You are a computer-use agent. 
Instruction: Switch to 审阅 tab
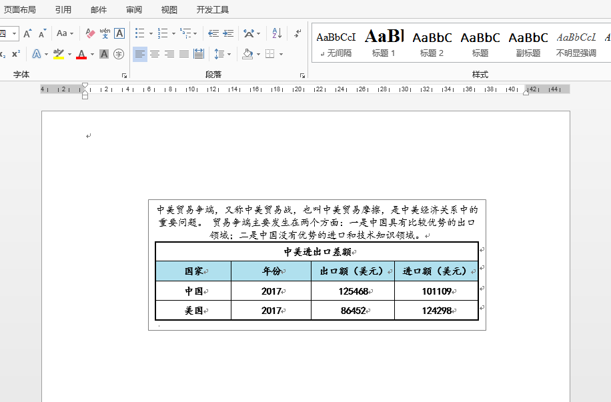pos(134,10)
